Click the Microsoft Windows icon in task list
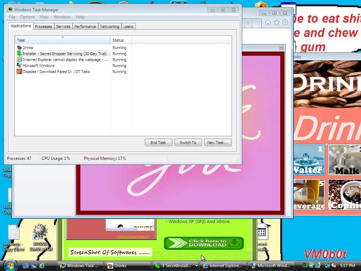This screenshot has width=361, height=271. pos(19,65)
